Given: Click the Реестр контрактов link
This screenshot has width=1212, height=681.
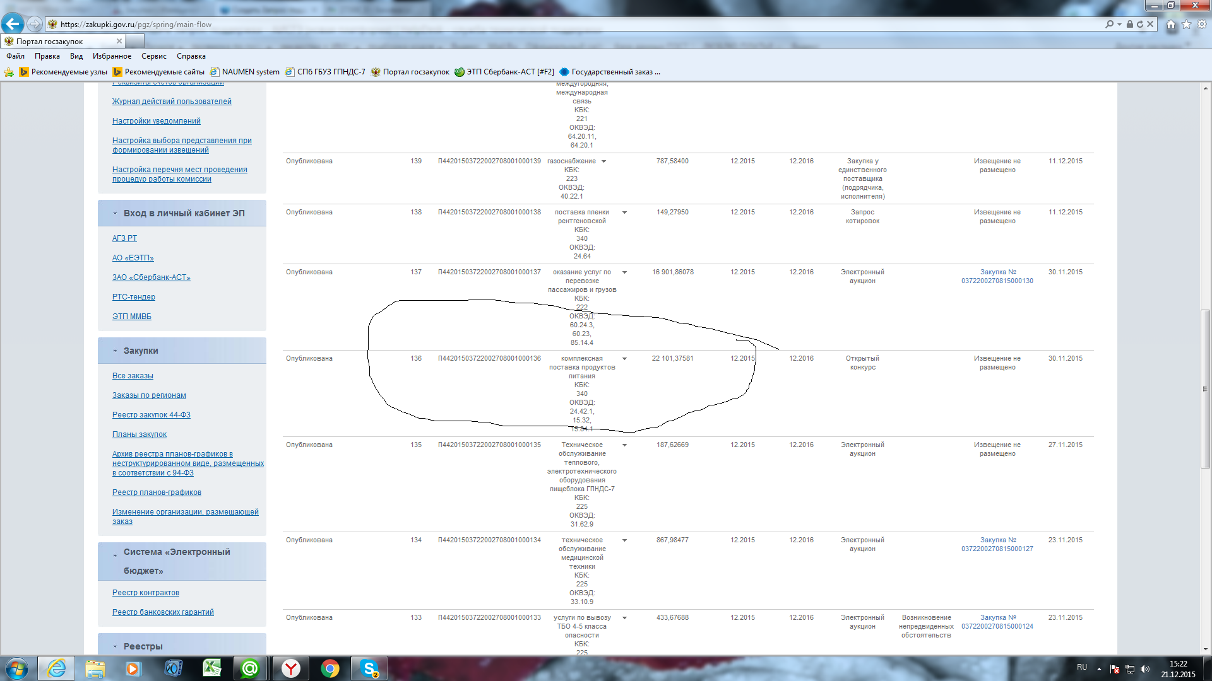Looking at the screenshot, I should tap(145, 593).
